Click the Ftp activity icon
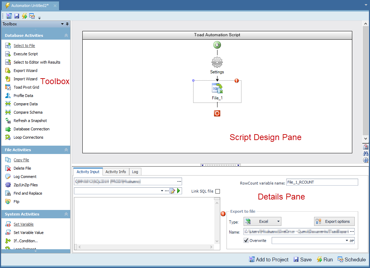Viewport: 370px width, 268px height. 8,202
